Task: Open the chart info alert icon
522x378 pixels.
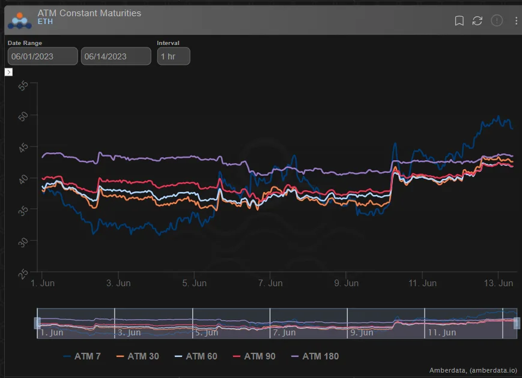Action: 497,20
